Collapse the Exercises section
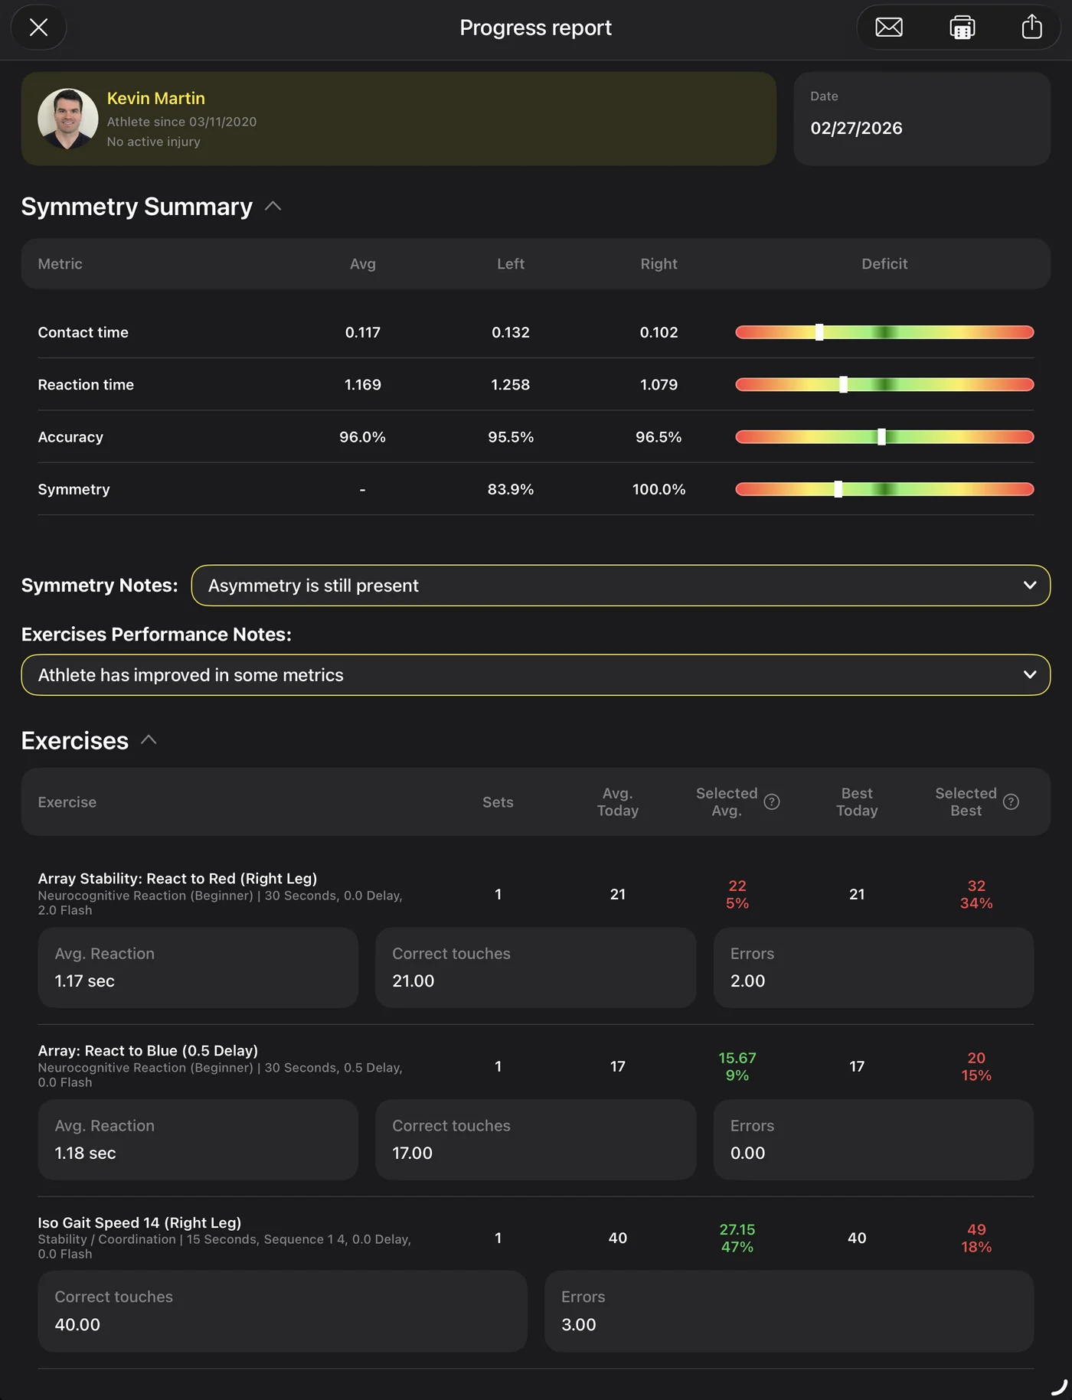 [149, 740]
